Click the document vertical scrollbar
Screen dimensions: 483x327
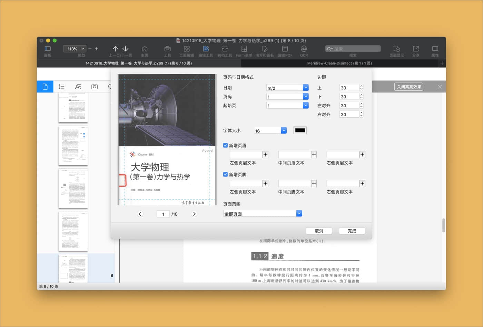click(x=443, y=225)
